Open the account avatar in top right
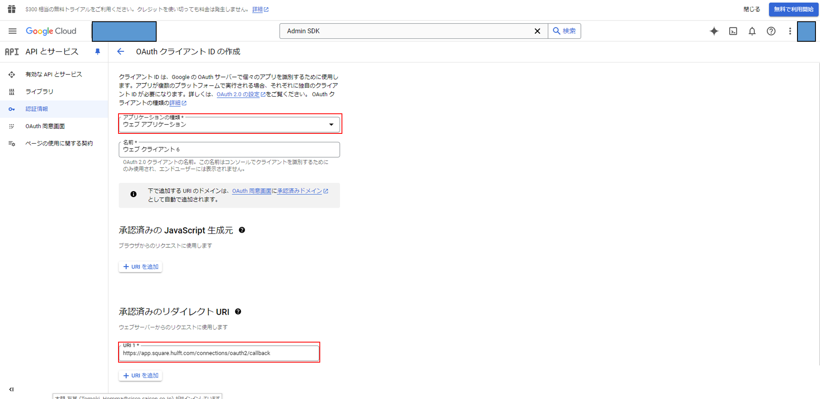 coord(806,32)
